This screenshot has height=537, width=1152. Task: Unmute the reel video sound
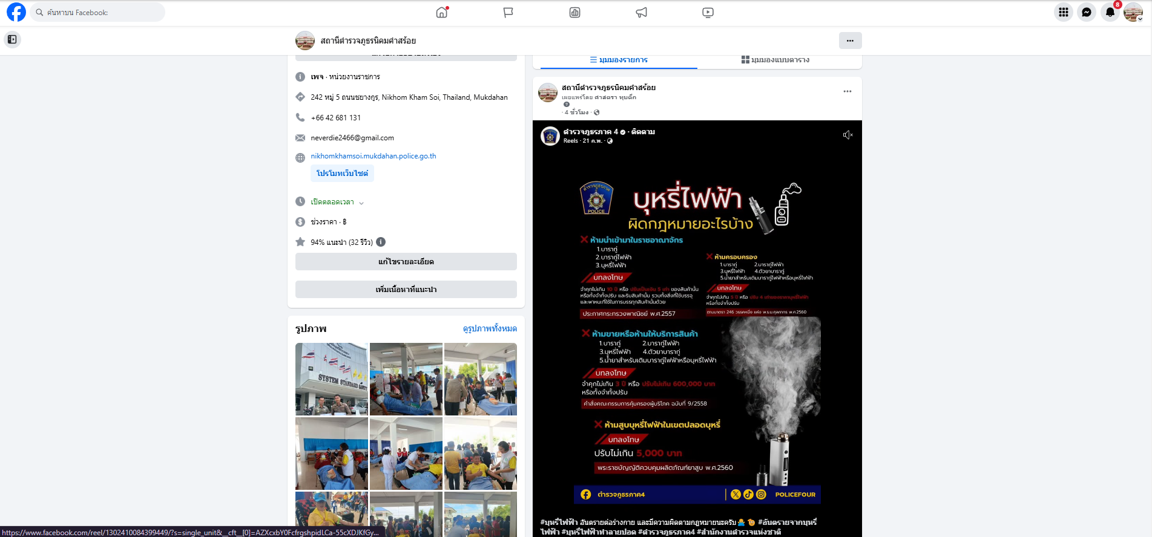tap(848, 135)
